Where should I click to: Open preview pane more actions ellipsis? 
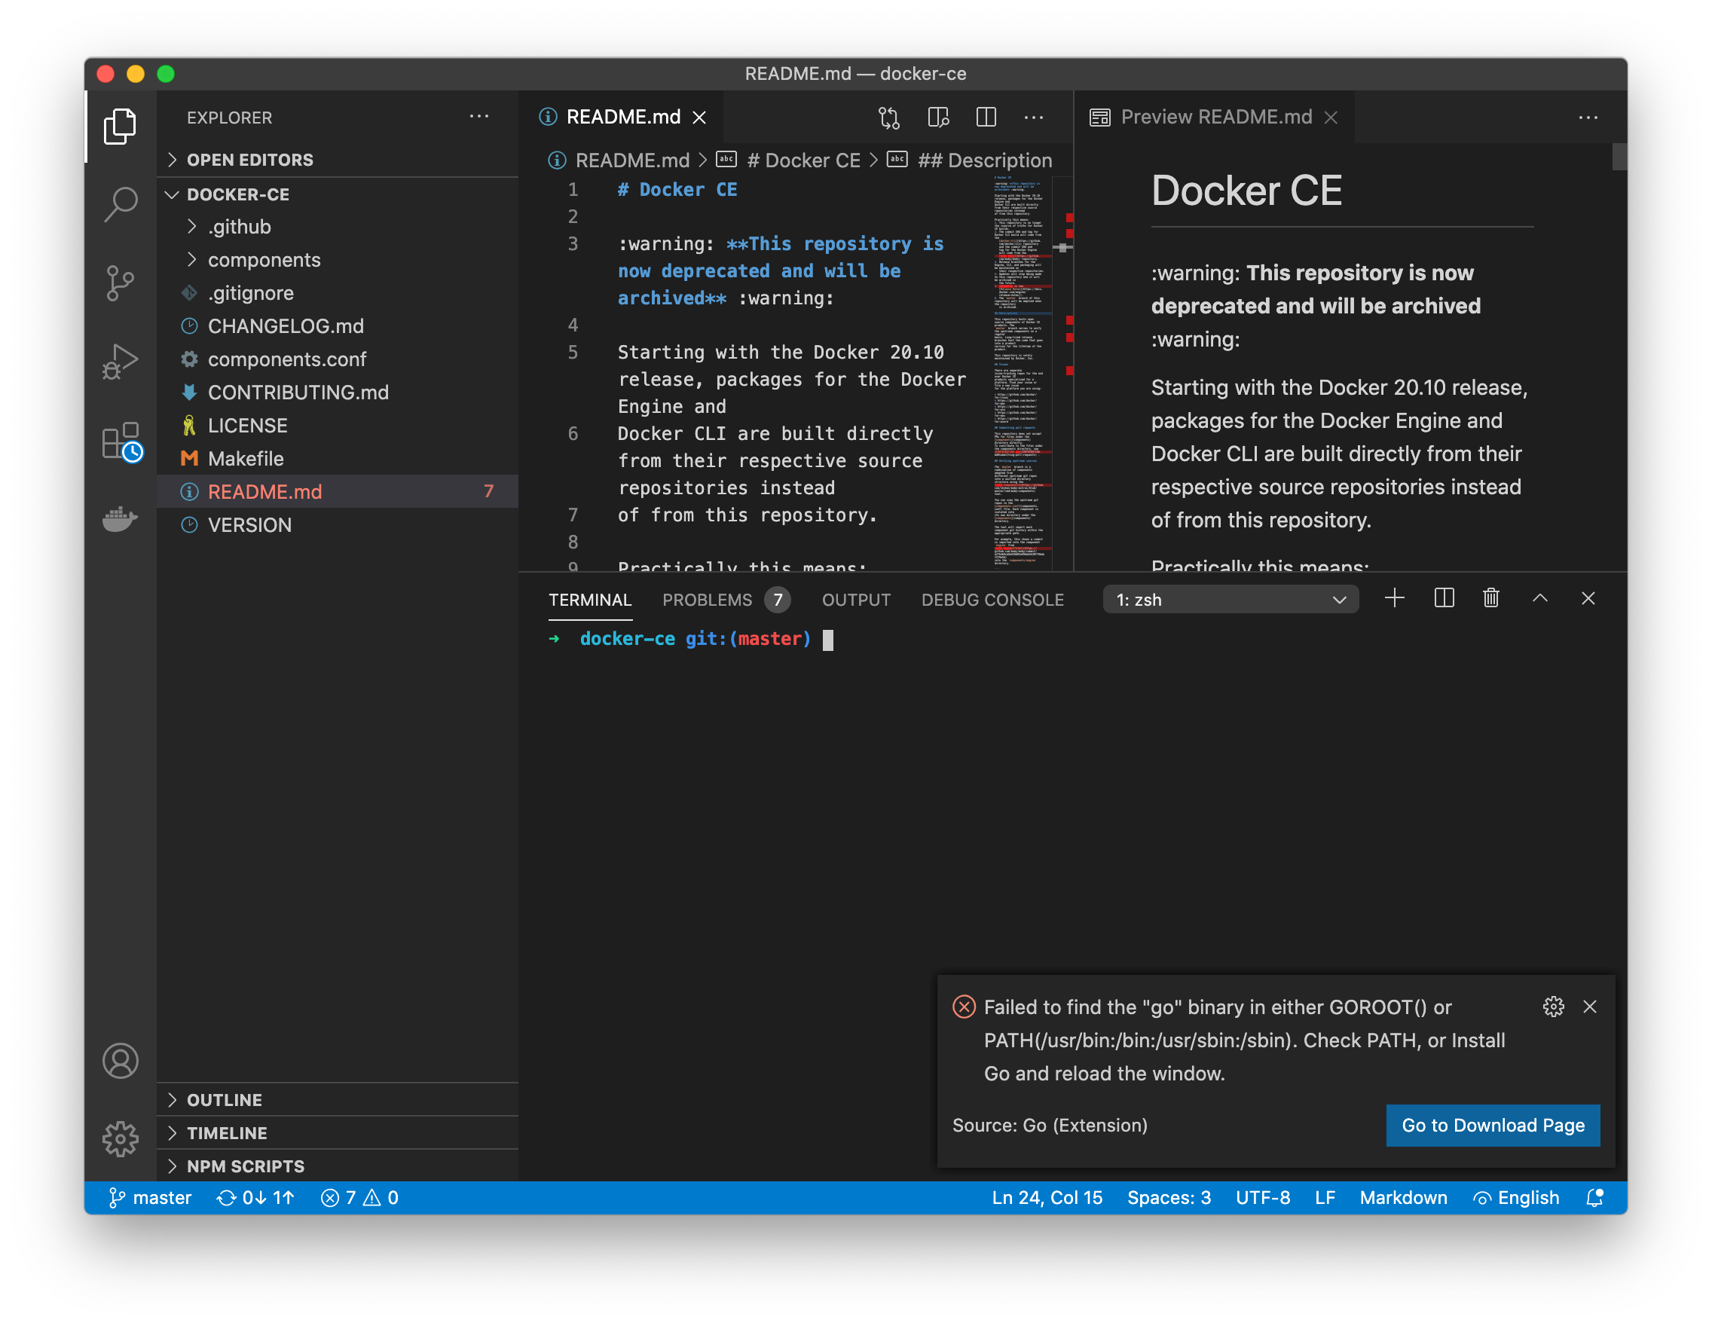pos(1588,117)
